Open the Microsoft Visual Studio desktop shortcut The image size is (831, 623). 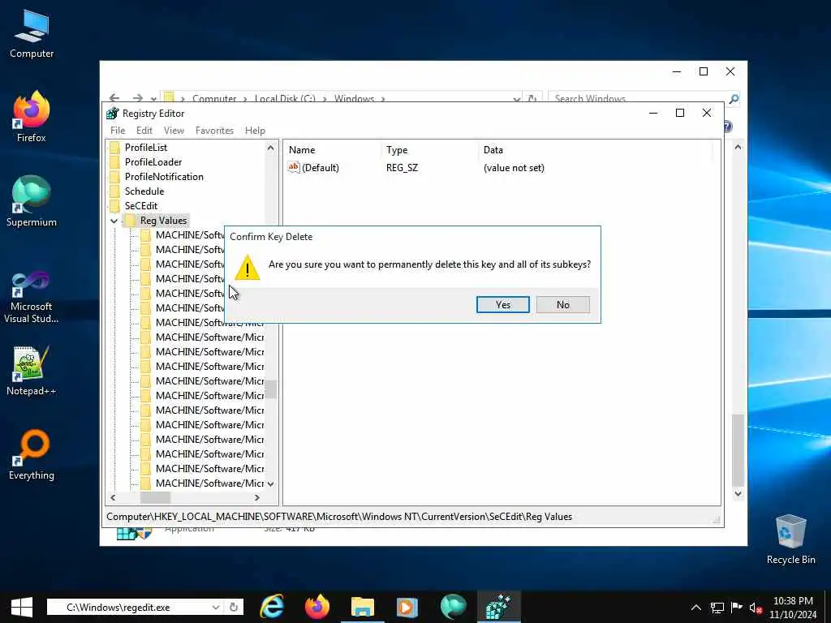click(x=32, y=297)
